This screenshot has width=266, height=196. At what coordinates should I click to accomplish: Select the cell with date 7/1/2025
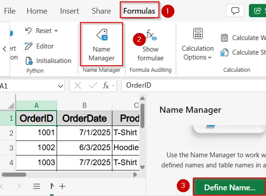[x=84, y=133]
